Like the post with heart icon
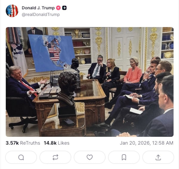179x169 pixels. pos(89,157)
